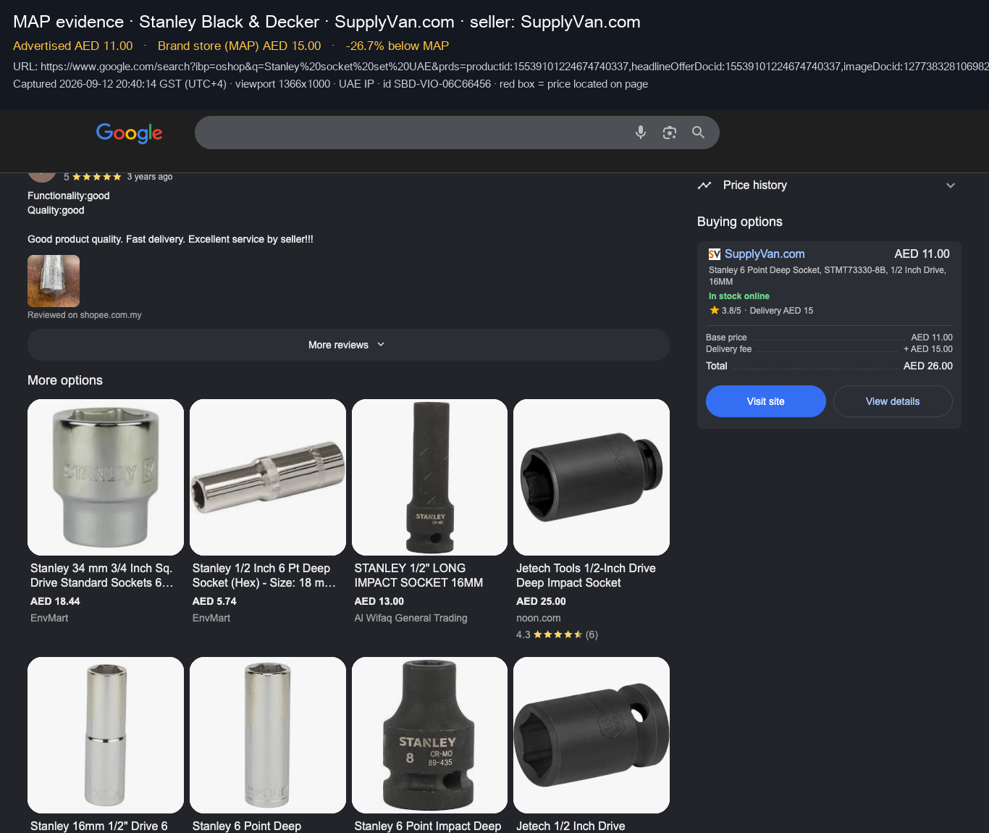Click the Google logo
Image resolution: width=989 pixels, height=833 pixels.
(130, 133)
